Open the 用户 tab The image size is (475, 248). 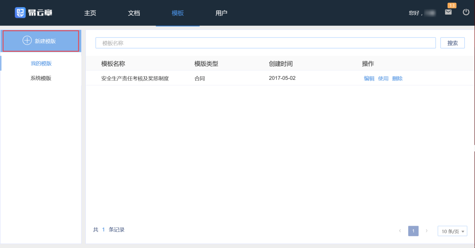coord(222,13)
